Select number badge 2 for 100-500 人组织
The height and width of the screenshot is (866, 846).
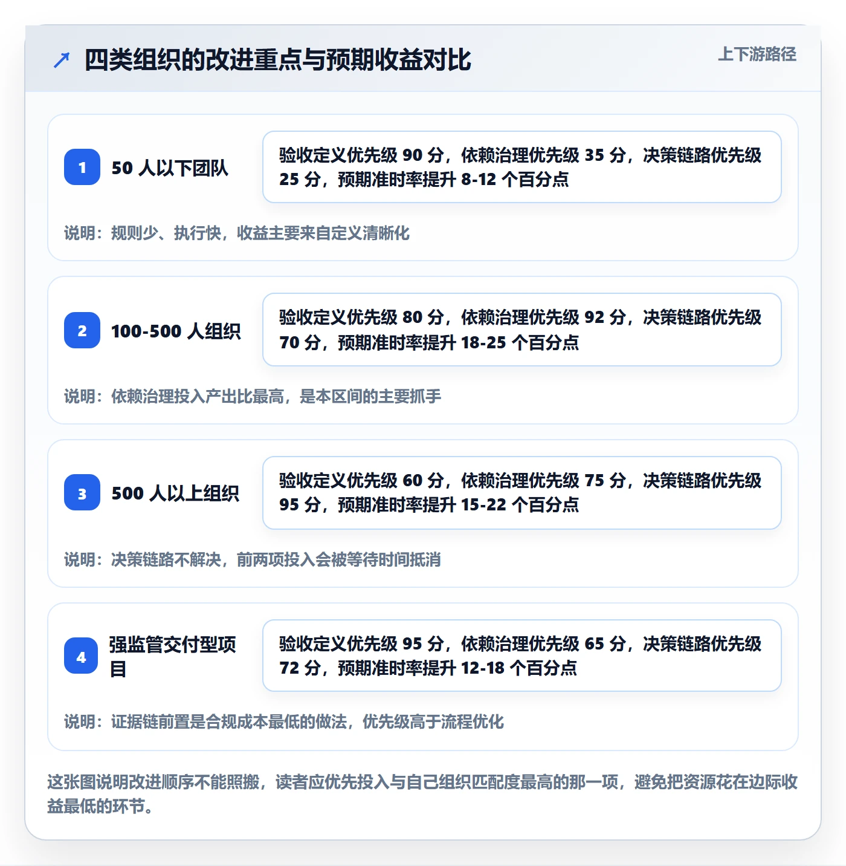(82, 330)
